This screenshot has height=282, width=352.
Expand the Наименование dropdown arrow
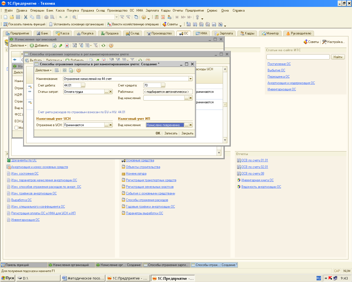coord(191,79)
